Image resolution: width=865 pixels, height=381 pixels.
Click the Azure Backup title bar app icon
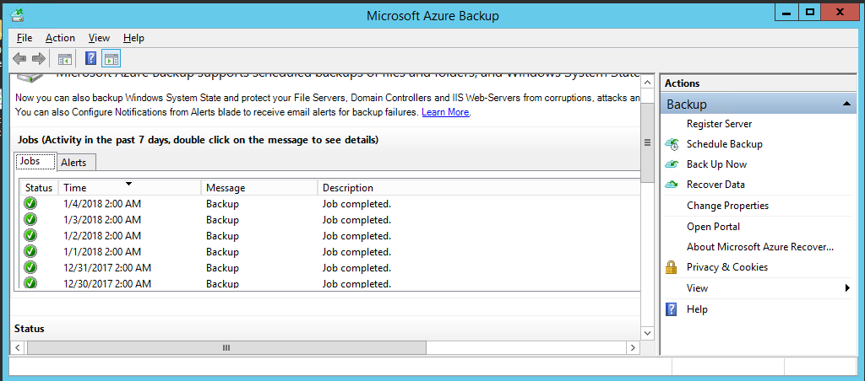(19, 15)
